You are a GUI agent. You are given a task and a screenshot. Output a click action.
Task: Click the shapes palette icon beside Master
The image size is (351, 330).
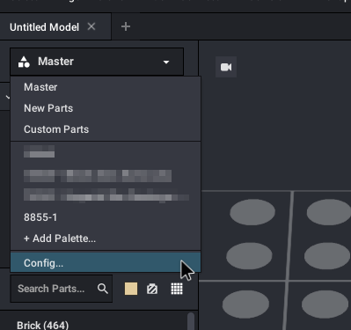(x=24, y=62)
